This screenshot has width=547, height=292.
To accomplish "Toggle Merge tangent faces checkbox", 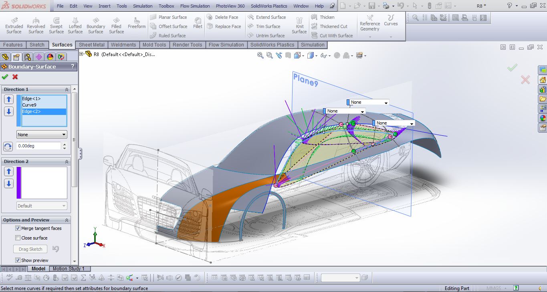I will click(18, 228).
